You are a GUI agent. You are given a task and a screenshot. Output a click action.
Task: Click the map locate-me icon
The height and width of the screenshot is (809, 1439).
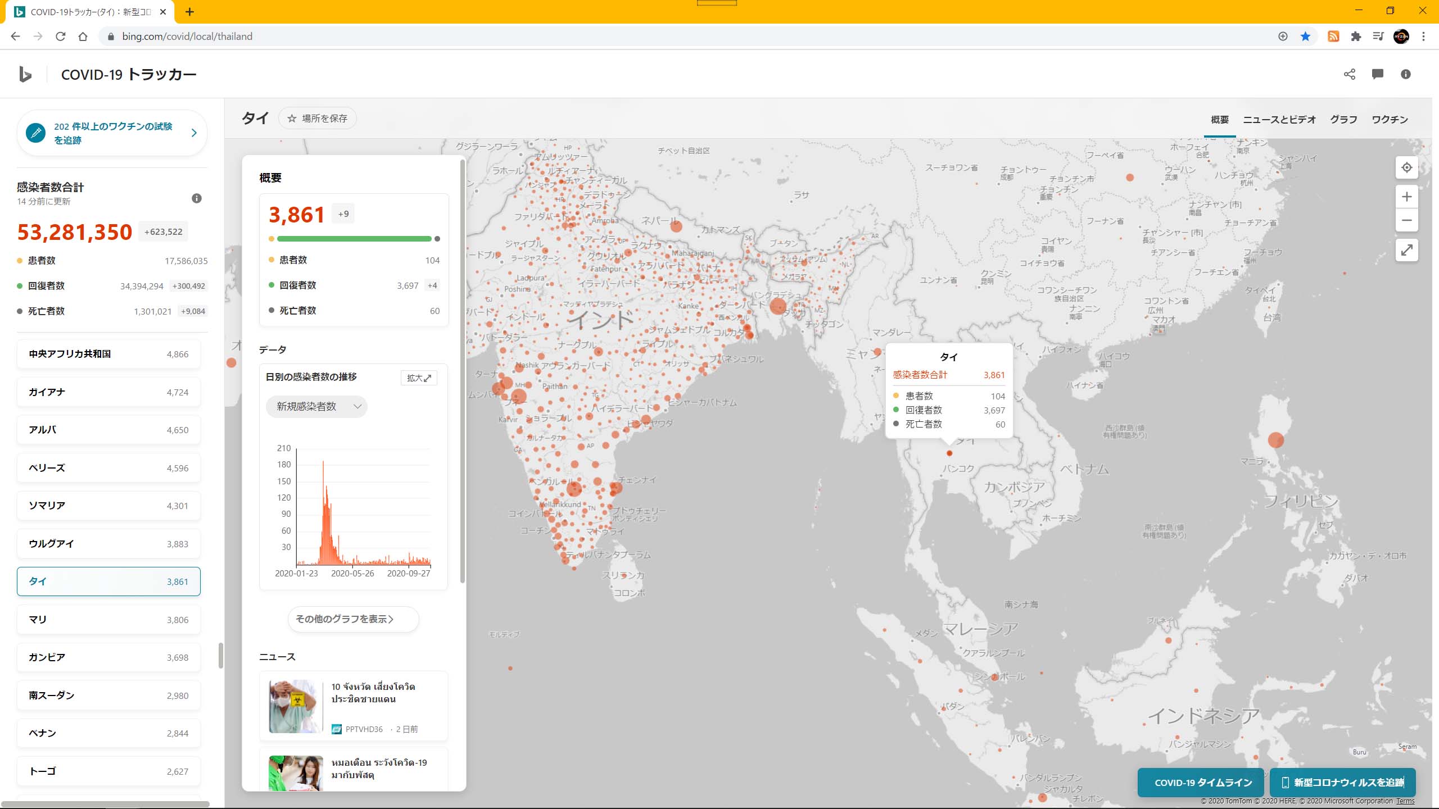tap(1406, 167)
